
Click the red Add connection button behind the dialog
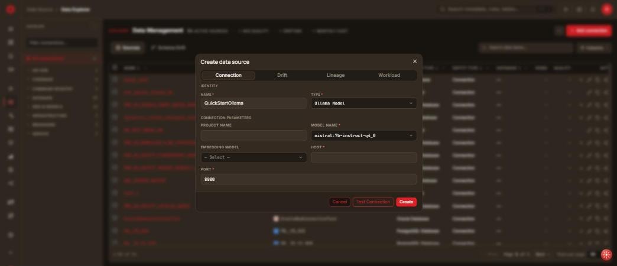coord(589,31)
